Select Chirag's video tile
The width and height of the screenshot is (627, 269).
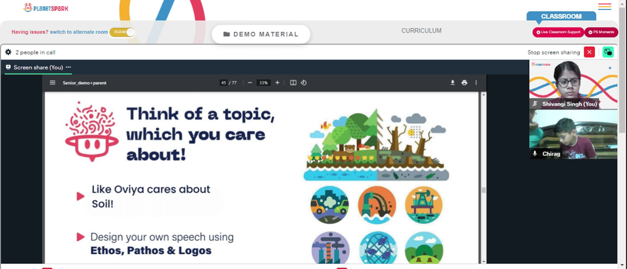click(574, 134)
